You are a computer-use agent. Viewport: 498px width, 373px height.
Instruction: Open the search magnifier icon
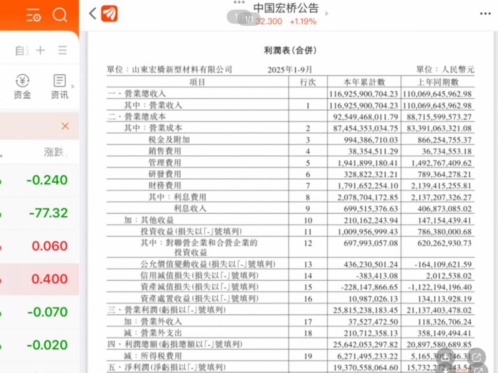[60, 14]
